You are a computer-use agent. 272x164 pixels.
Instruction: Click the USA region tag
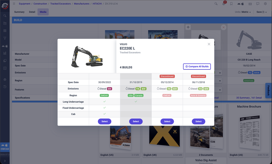131,95
